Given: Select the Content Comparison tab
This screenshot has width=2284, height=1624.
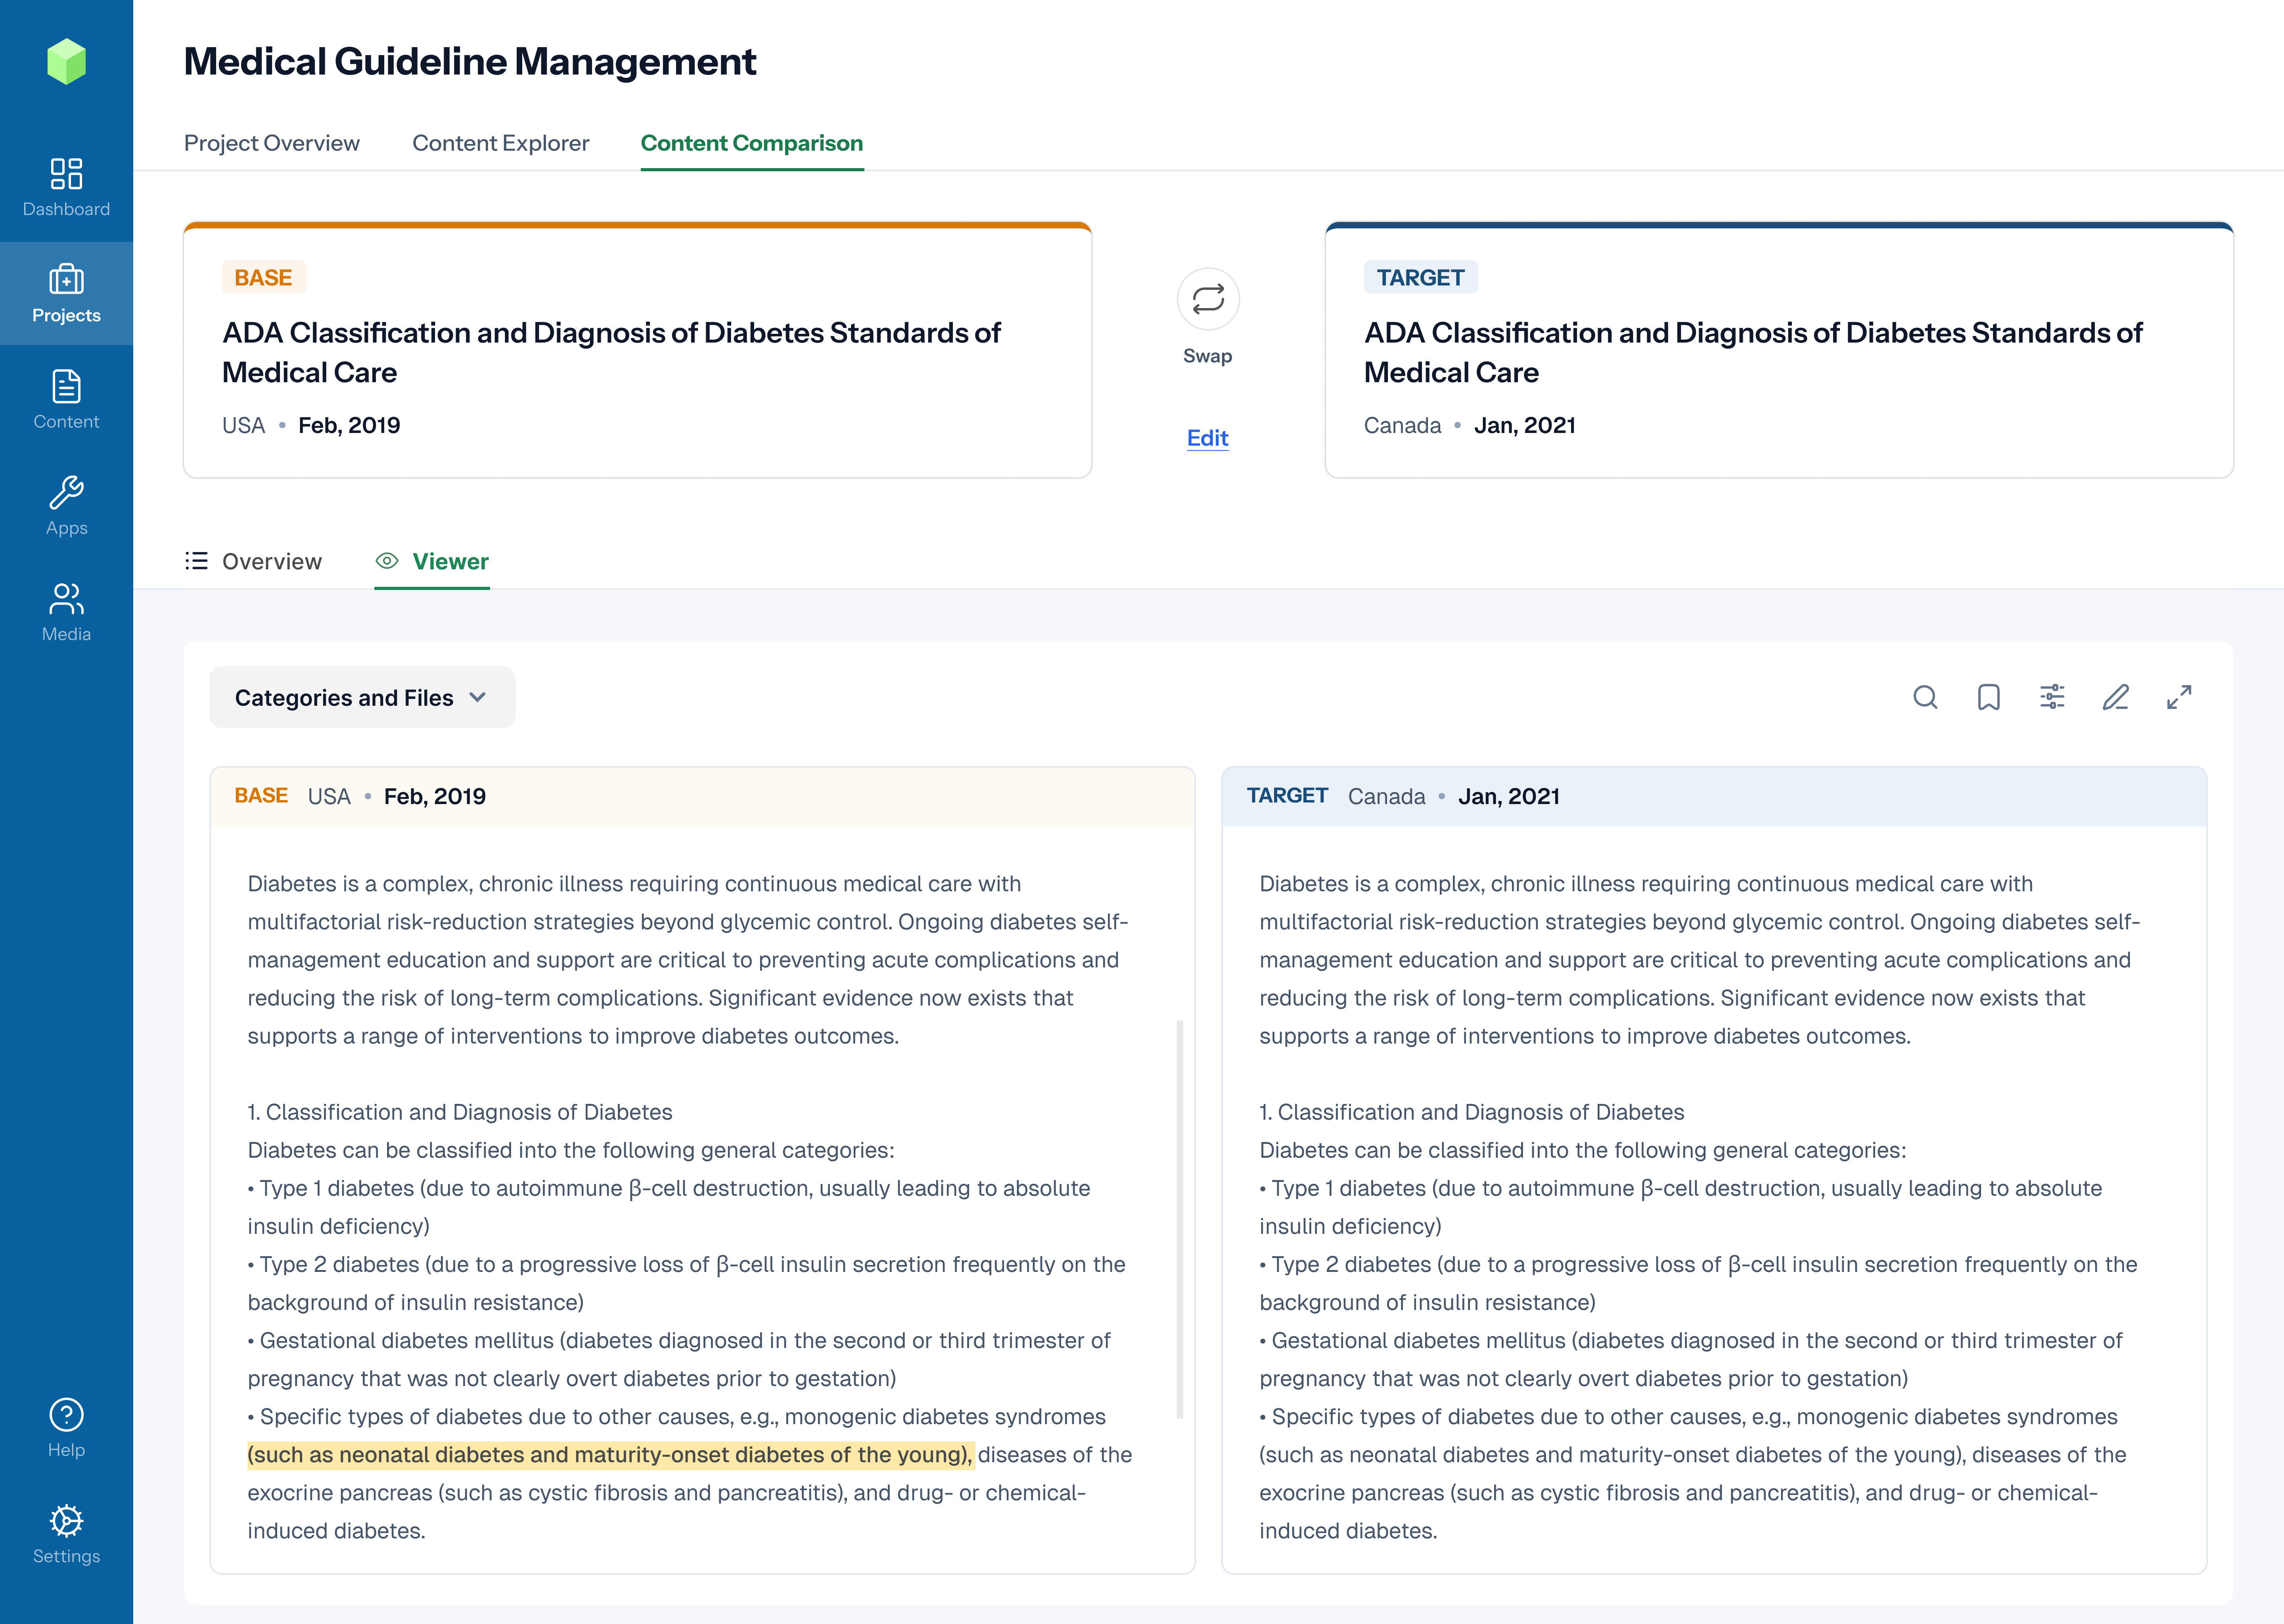Looking at the screenshot, I should coord(752,143).
